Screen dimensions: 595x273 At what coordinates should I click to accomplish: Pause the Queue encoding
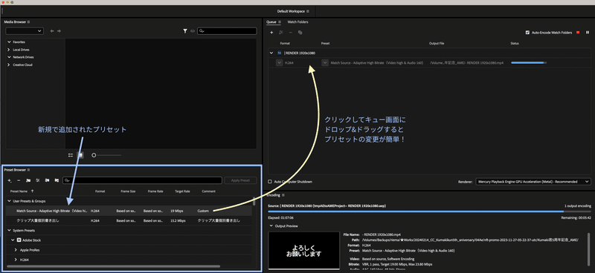588,33
